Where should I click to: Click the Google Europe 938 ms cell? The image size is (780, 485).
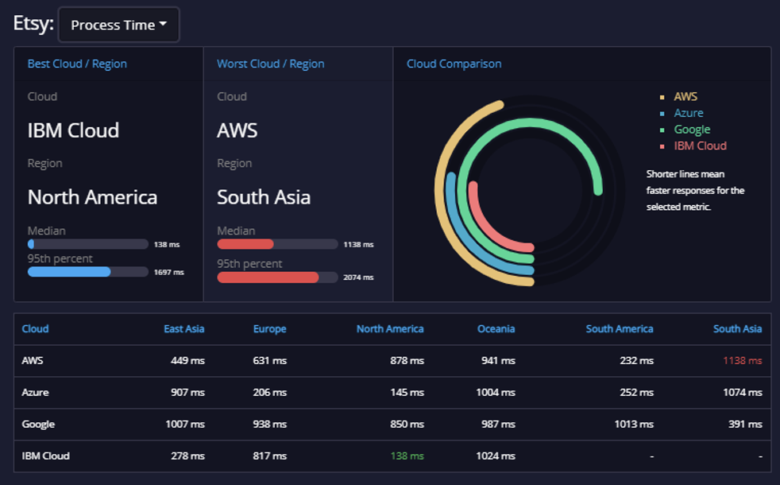pyautogui.click(x=269, y=425)
